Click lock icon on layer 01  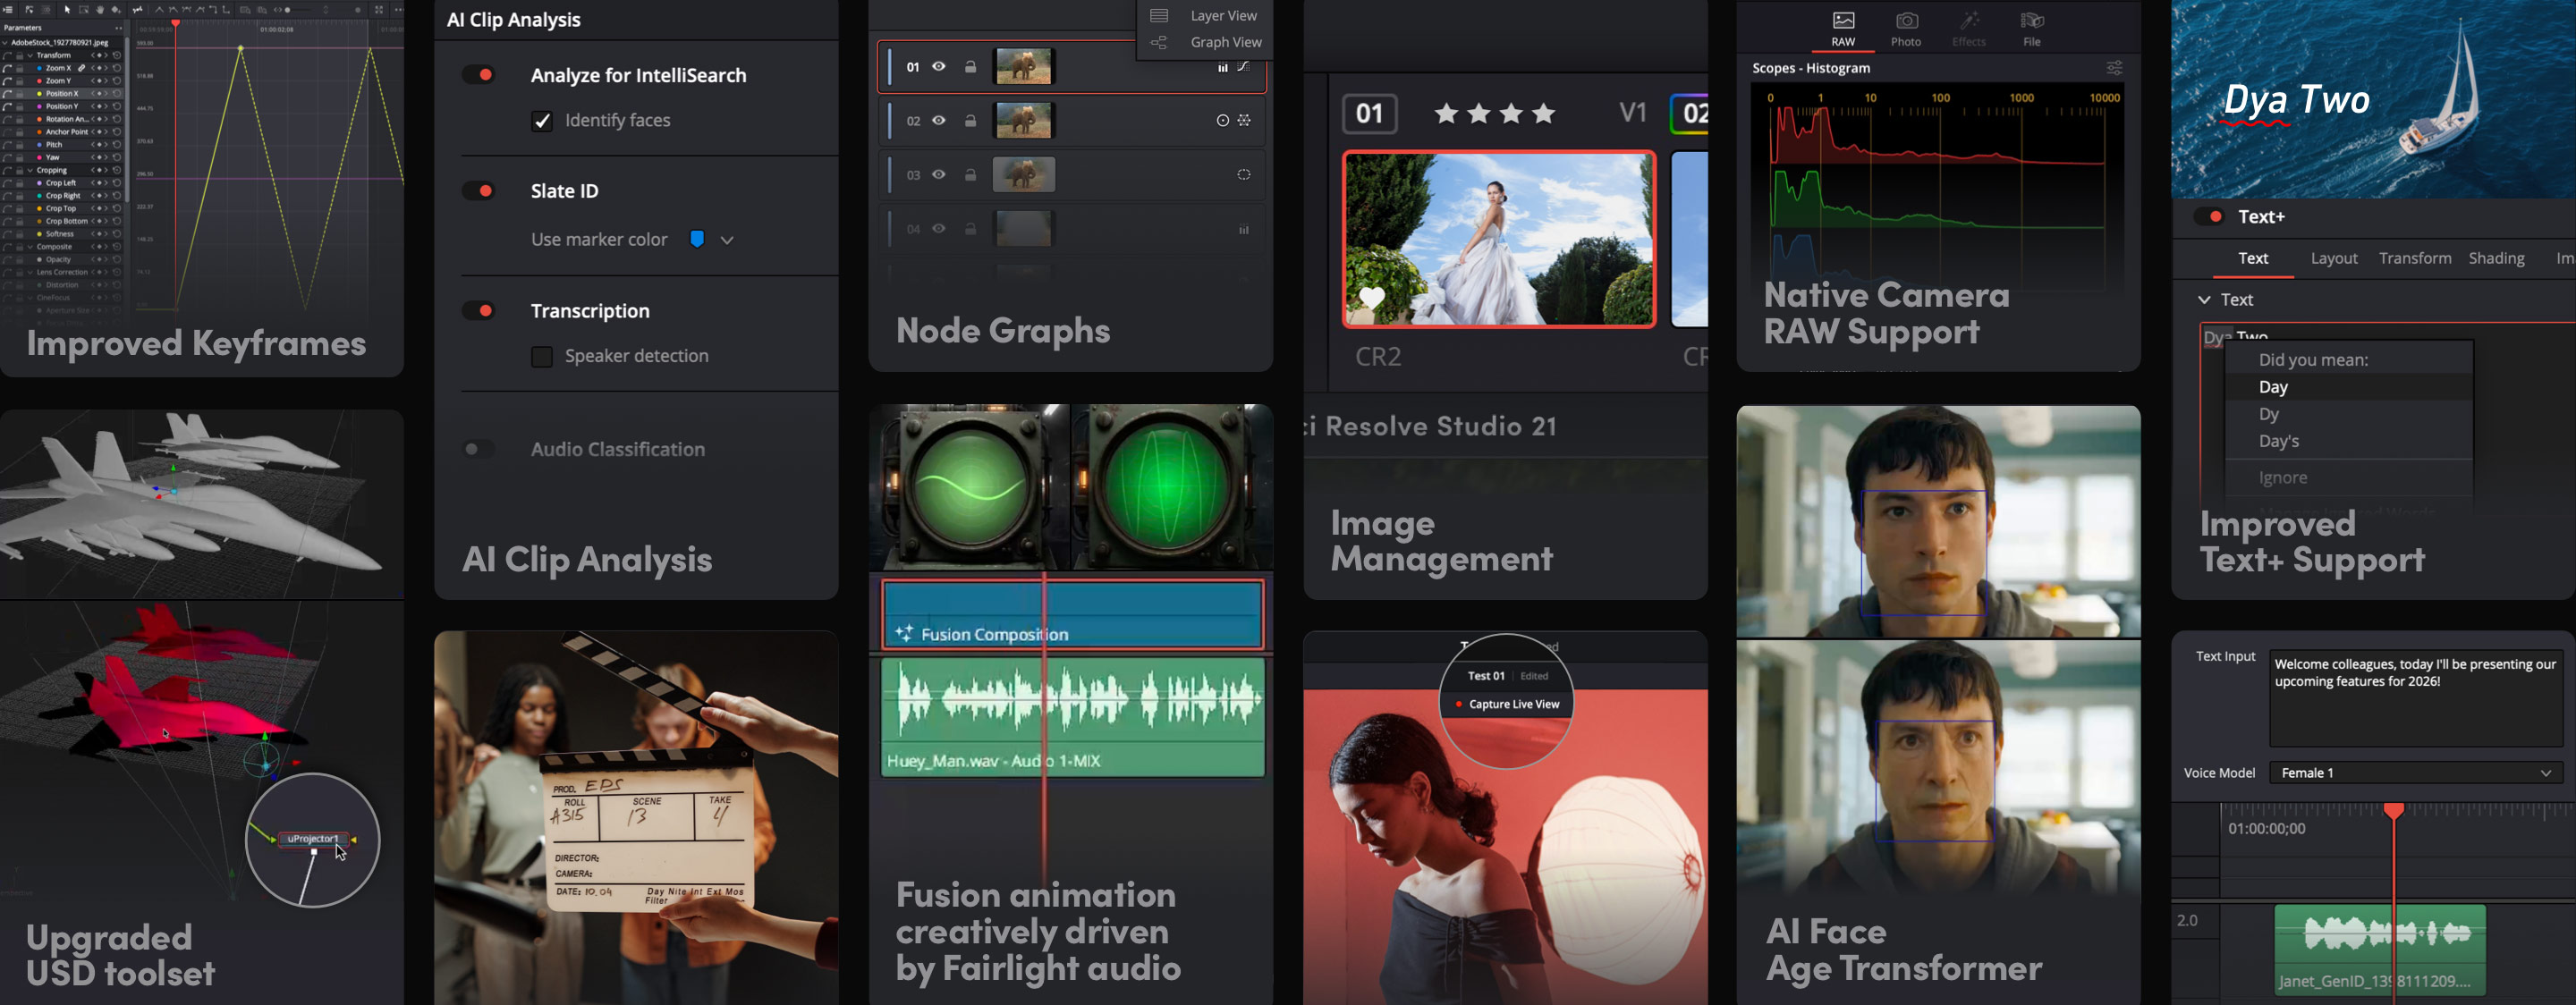970,67
